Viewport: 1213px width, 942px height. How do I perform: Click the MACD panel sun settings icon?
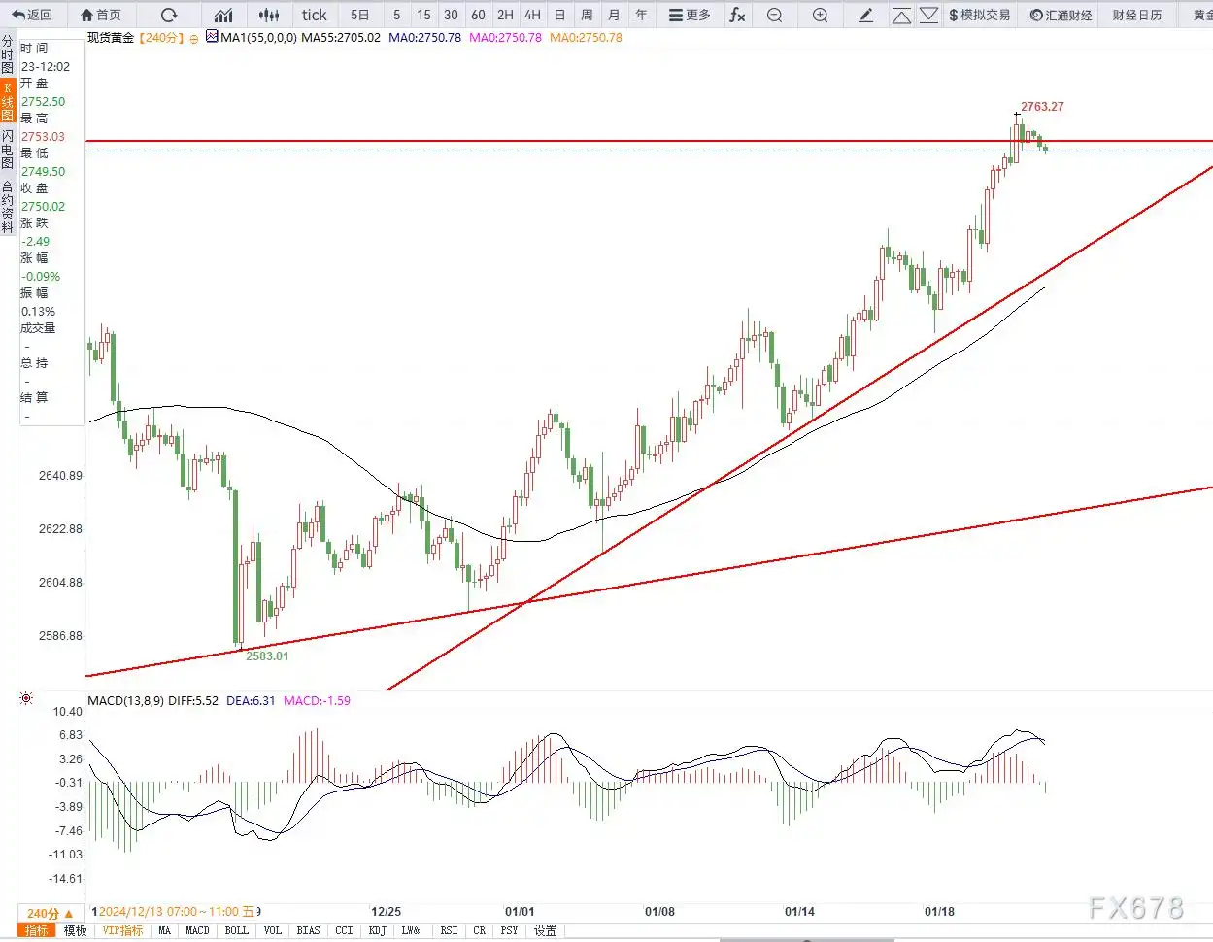(x=26, y=698)
